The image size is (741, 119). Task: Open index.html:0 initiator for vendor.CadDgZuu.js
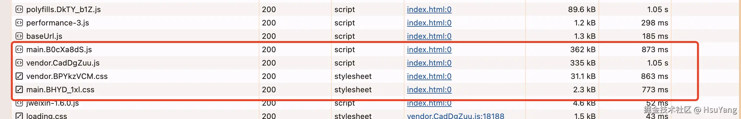(429, 63)
